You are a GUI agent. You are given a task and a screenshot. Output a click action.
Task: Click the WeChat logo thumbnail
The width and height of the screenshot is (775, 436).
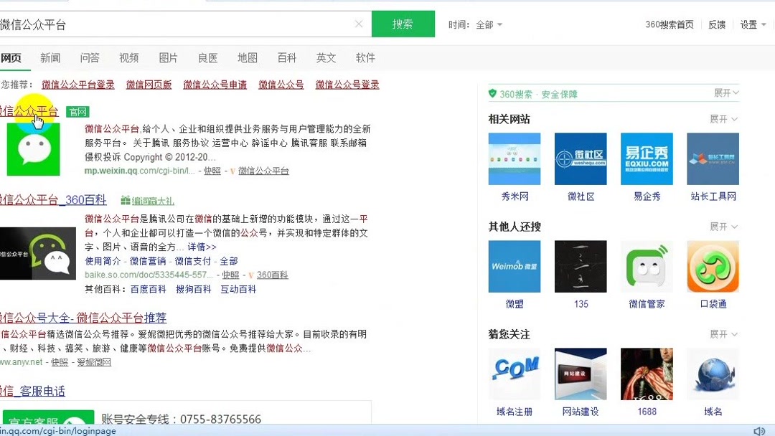[x=32, y=148]
